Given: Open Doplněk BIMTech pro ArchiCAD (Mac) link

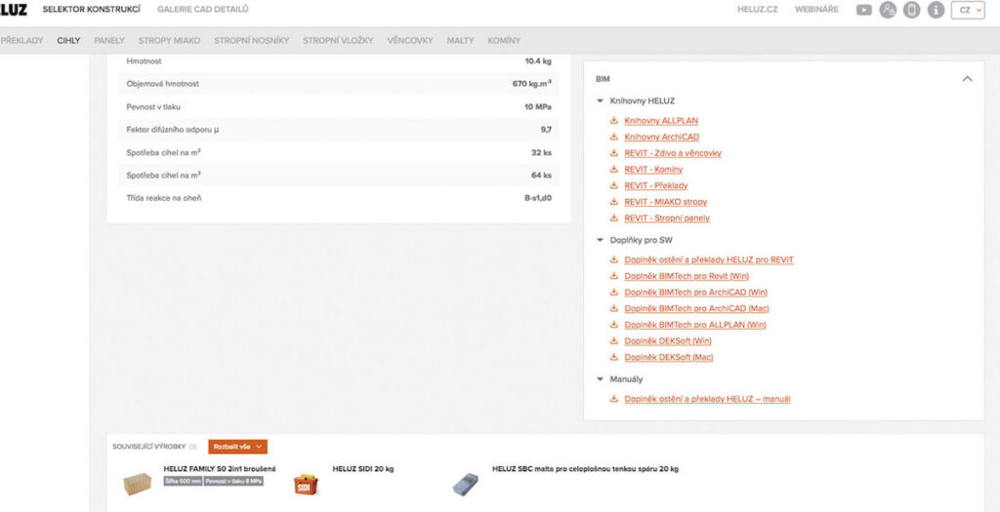Looking at the screenshot, I should (x=696, y=308).
